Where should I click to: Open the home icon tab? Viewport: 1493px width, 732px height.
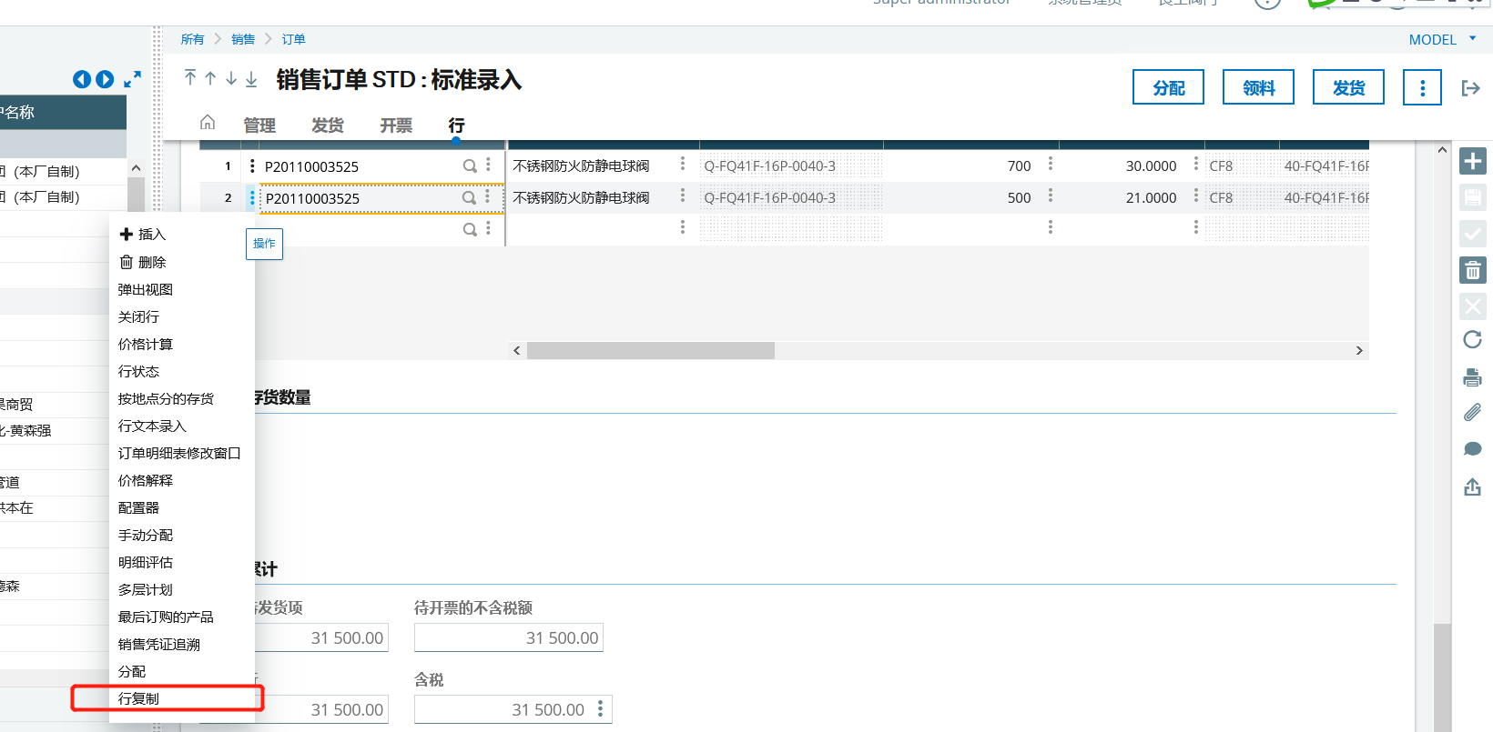pos(208,122)
